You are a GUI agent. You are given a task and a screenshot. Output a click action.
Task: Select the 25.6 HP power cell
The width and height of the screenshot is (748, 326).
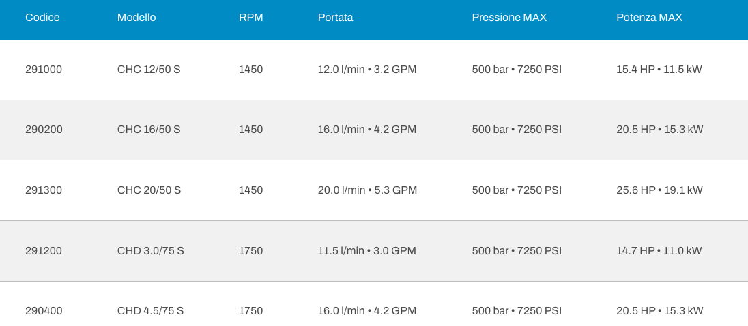659,190
